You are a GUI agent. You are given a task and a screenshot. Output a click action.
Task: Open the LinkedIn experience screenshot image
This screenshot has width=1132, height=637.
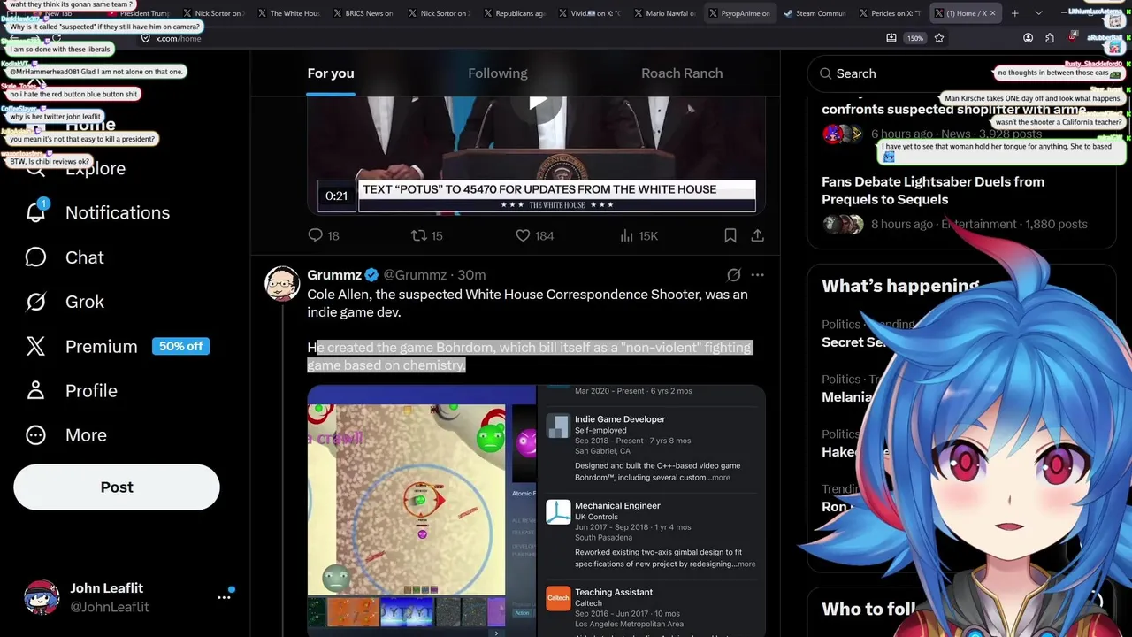coord(652,510)
